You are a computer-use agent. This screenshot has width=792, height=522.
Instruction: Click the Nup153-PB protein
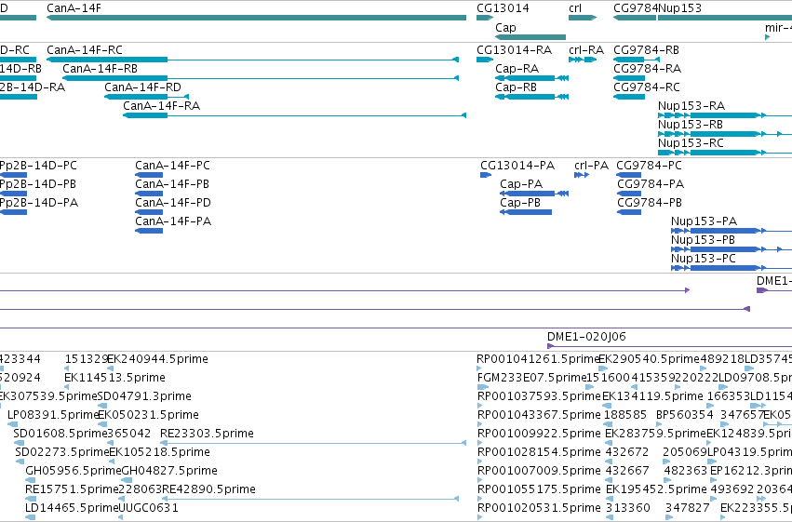703,240
